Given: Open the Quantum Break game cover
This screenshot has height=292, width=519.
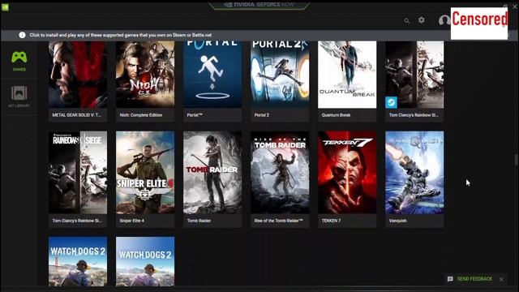Looking at the screenshot, I should pyautogui.click(x=347, y=75).
